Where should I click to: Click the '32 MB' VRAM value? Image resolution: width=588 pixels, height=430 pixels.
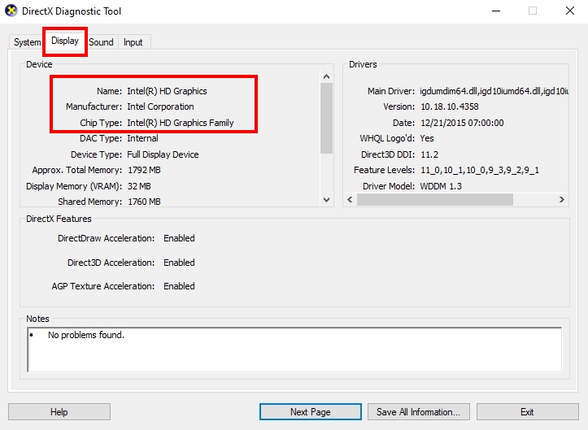(139, 186)
